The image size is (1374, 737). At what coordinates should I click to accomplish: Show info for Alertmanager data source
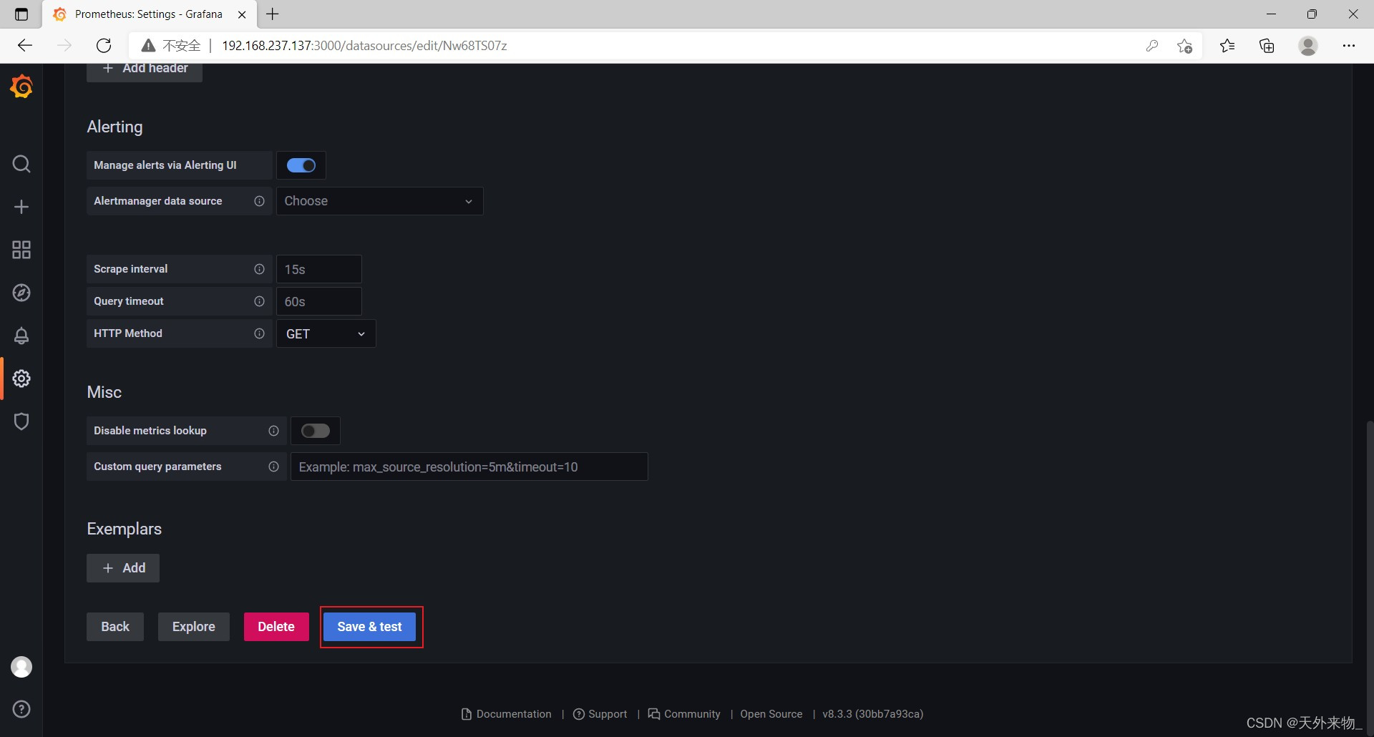coord(259,201)
